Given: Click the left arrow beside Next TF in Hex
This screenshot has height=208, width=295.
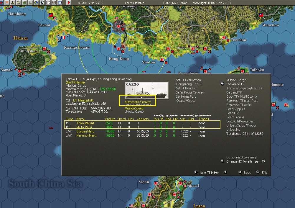Looking at the screenshot, I should tap(196, 172).
